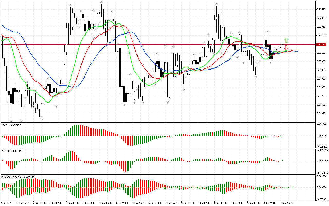Click the down fractal under the first 2 Jun low
Image resolution: width=329 pixels, height=206 pixels.
pos(11,120)
